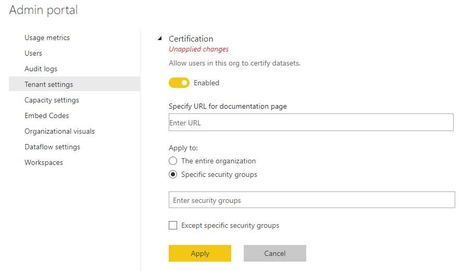Click the Certification heading text
The image size is (463, 271).
pos(191,38)
